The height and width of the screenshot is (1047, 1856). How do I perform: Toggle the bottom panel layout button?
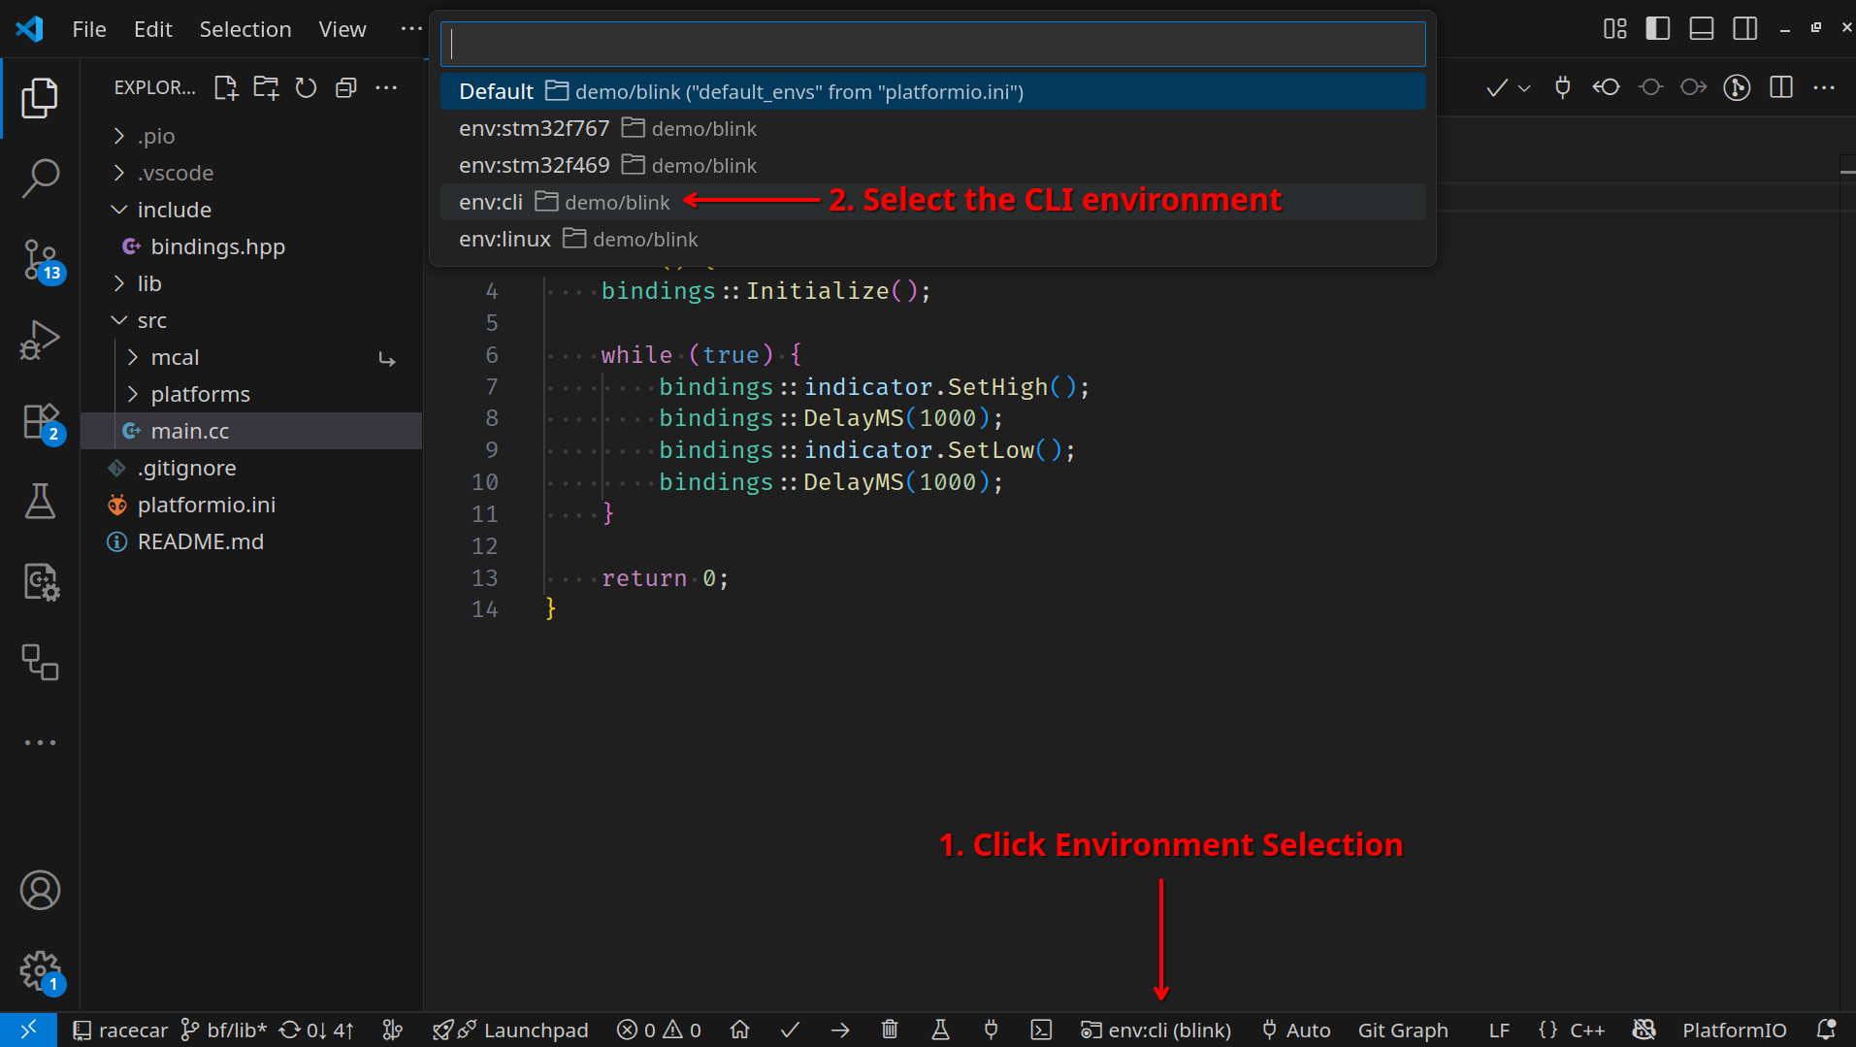click(x=1701, y=29)
